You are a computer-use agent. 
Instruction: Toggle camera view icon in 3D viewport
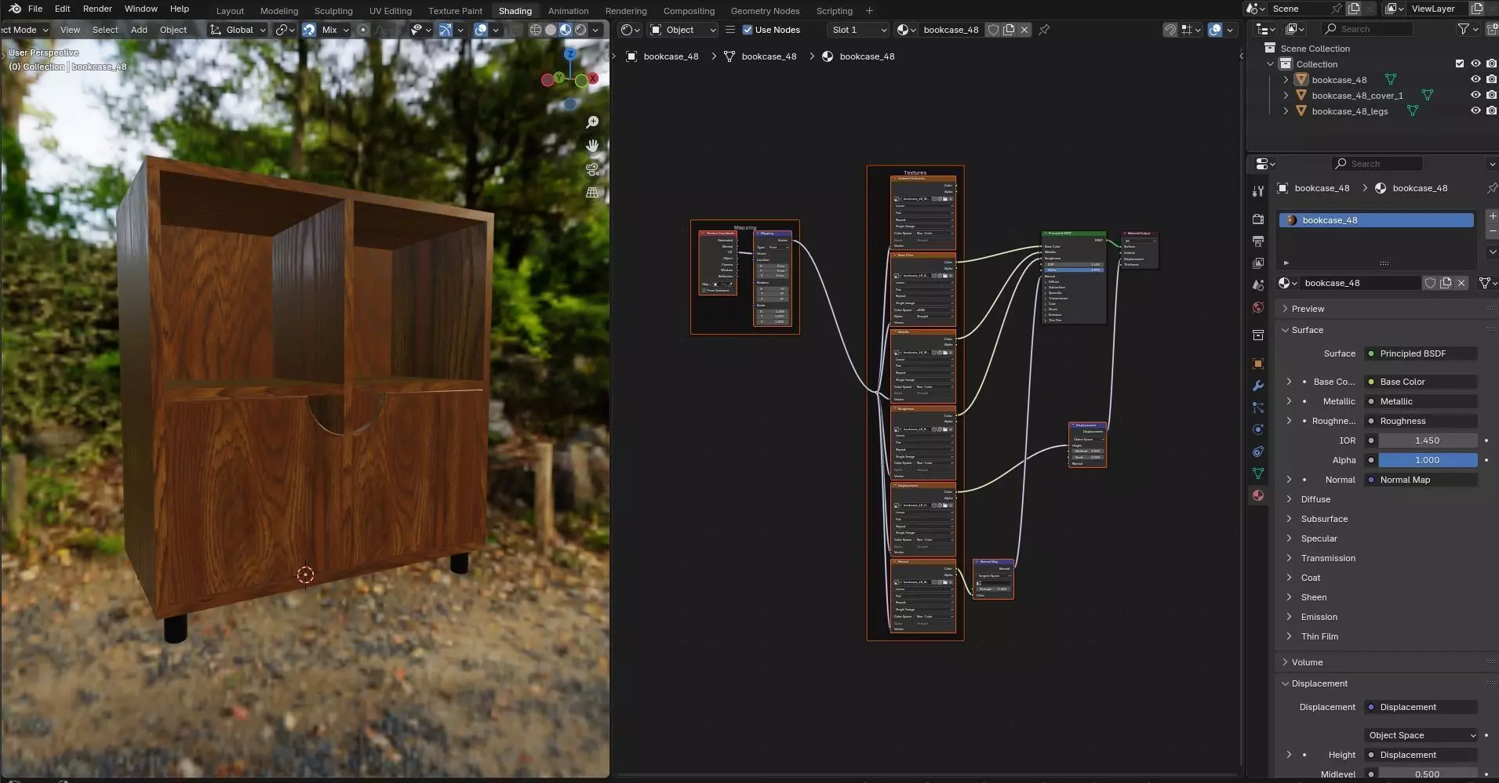tap(592, 169)
